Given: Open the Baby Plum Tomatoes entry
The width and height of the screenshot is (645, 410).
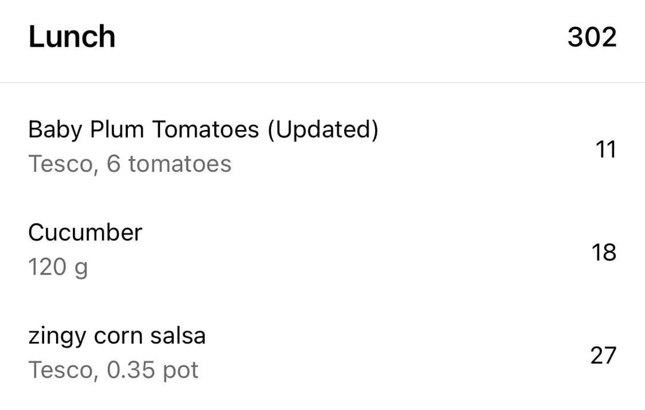Looking at the screenshot, I should click(322, 147).
